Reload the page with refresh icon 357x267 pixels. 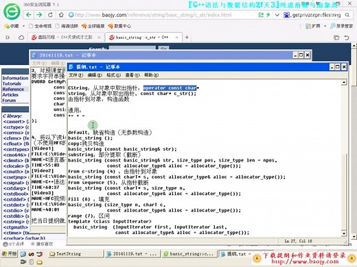click(50, 15)
